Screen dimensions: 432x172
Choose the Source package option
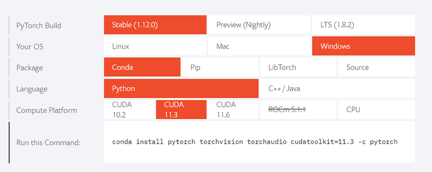click(376, 67)
